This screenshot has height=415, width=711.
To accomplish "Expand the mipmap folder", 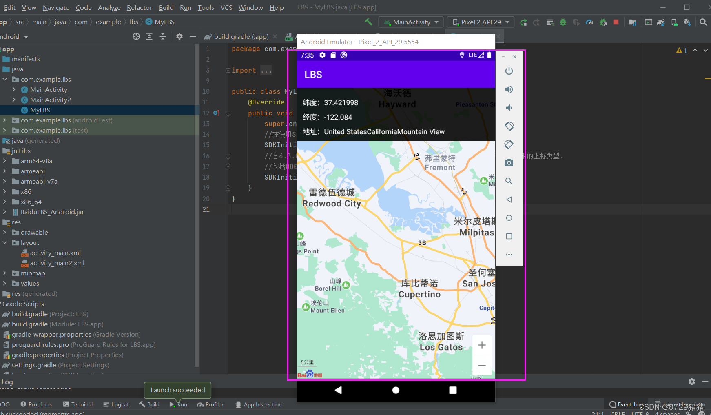I will tap(5, 273).
